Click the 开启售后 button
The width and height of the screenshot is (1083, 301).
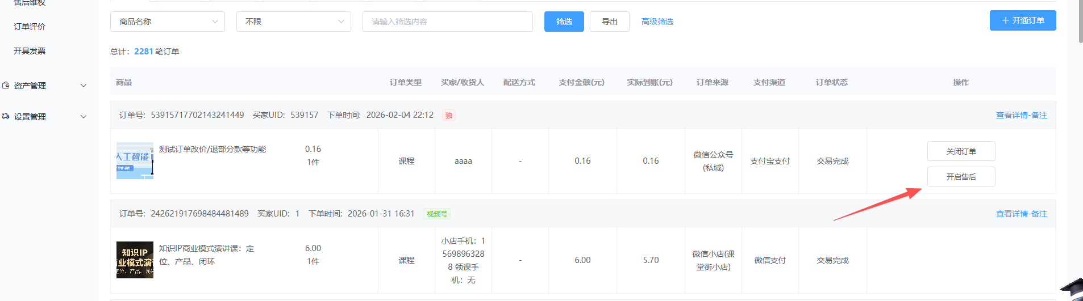click(961, 177)
